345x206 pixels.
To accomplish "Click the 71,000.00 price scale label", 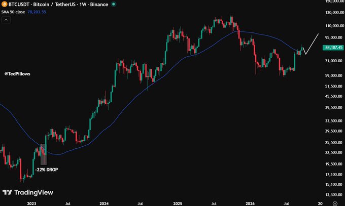I will pos(334,61).
